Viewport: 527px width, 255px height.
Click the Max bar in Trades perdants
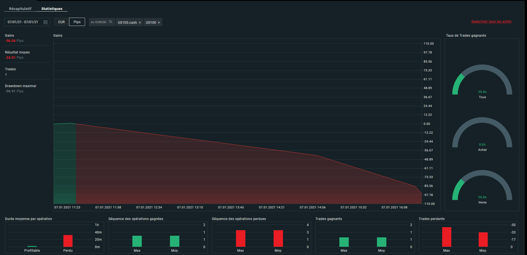(x=447, y=237)
